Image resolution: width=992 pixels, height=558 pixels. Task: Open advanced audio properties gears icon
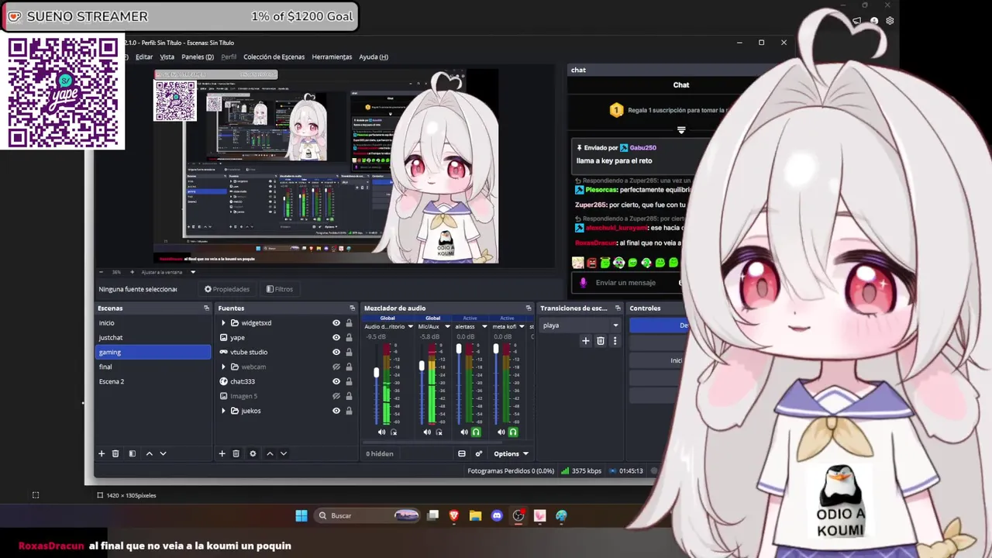pyautogui.click(x=479, y=453)
